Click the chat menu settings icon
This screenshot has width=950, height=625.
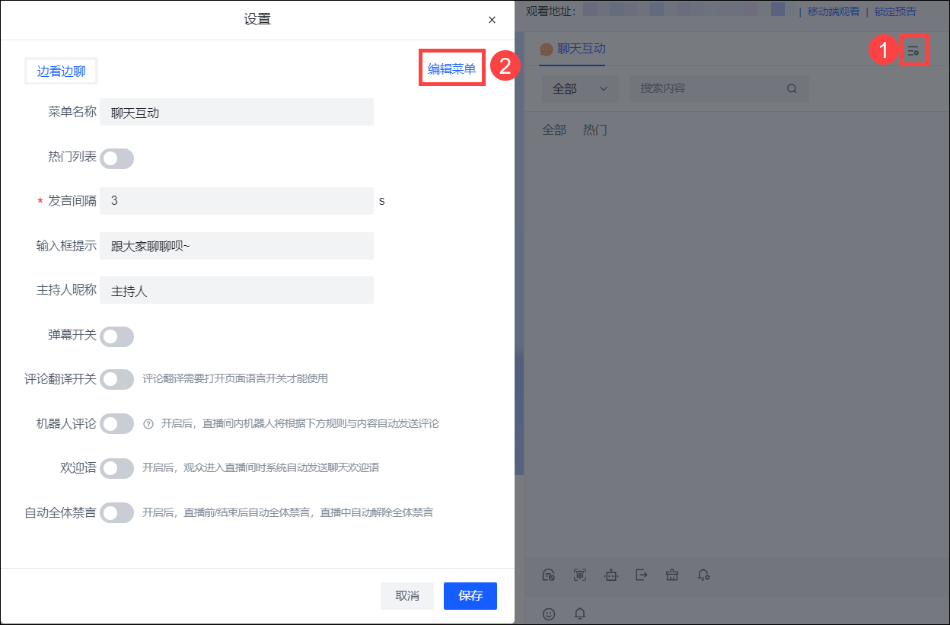coord(913,51)
